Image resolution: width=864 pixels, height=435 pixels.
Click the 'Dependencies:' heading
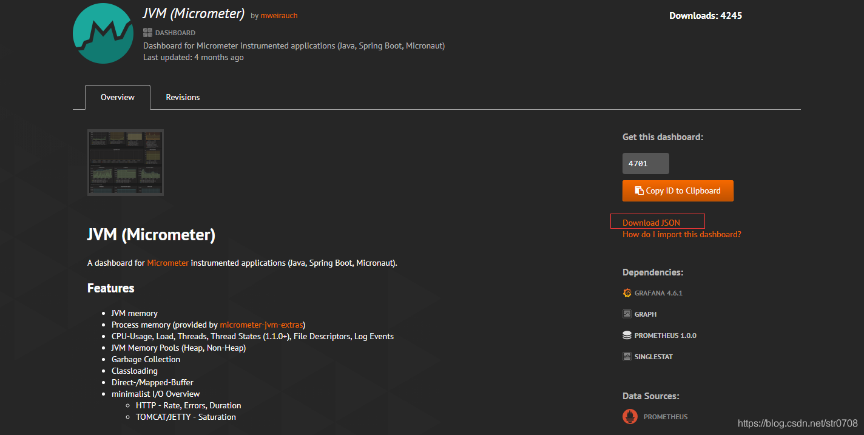[x=653, y=272]
